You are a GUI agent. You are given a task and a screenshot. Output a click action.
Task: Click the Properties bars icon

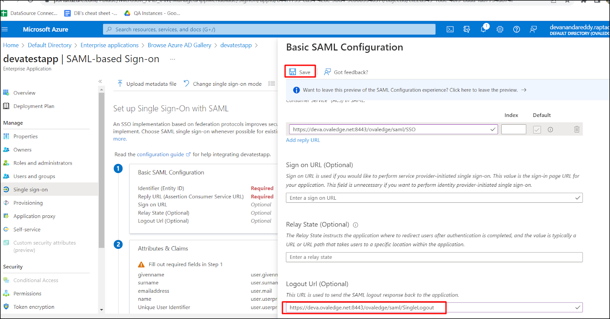(6, 136)
